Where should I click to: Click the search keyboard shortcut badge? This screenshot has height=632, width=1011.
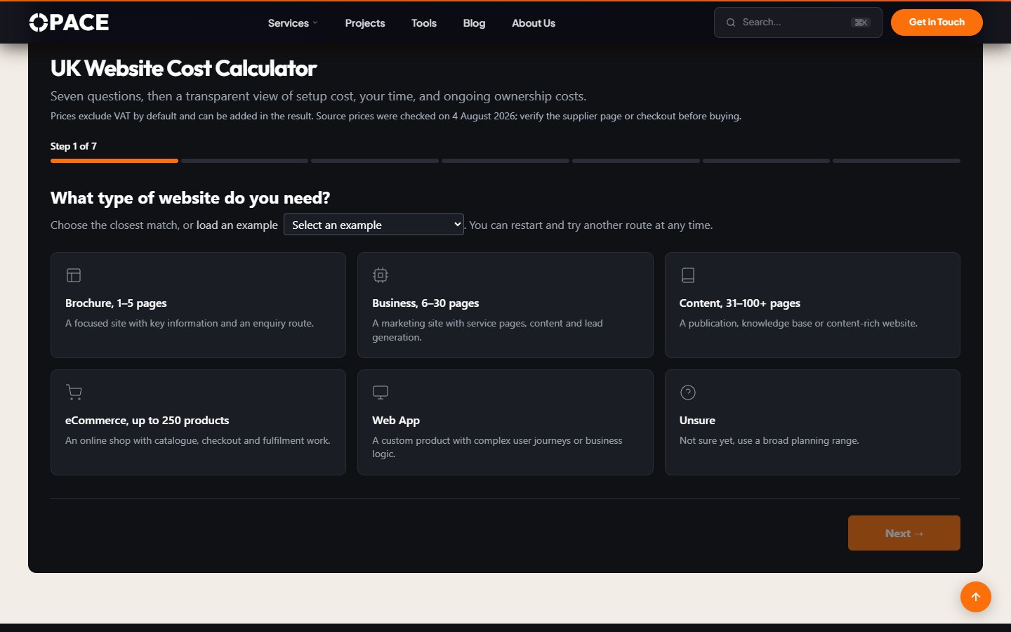click(861, 22)
